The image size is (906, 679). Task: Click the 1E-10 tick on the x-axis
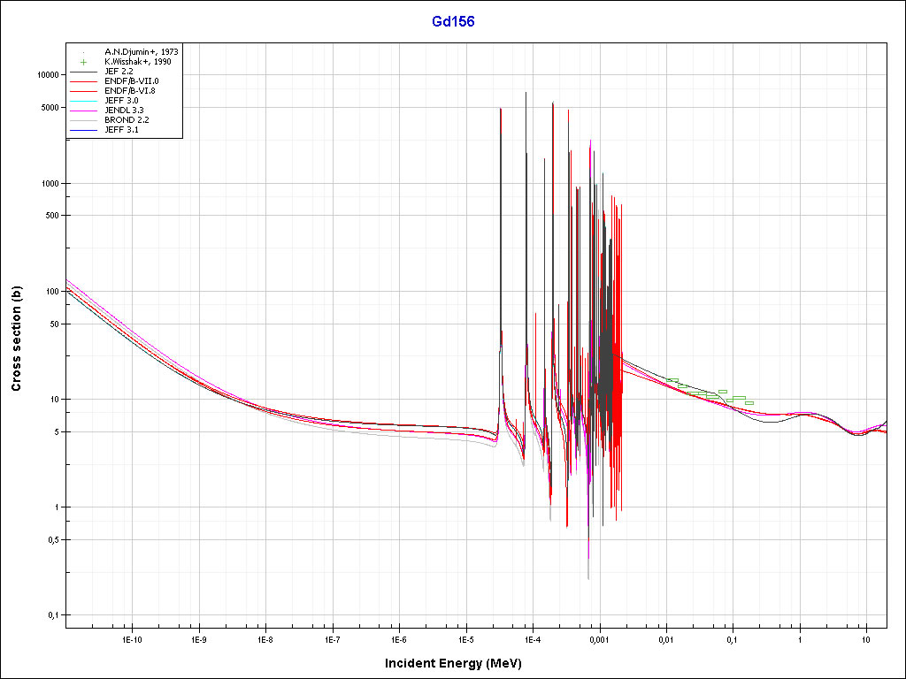pos(132,638)
